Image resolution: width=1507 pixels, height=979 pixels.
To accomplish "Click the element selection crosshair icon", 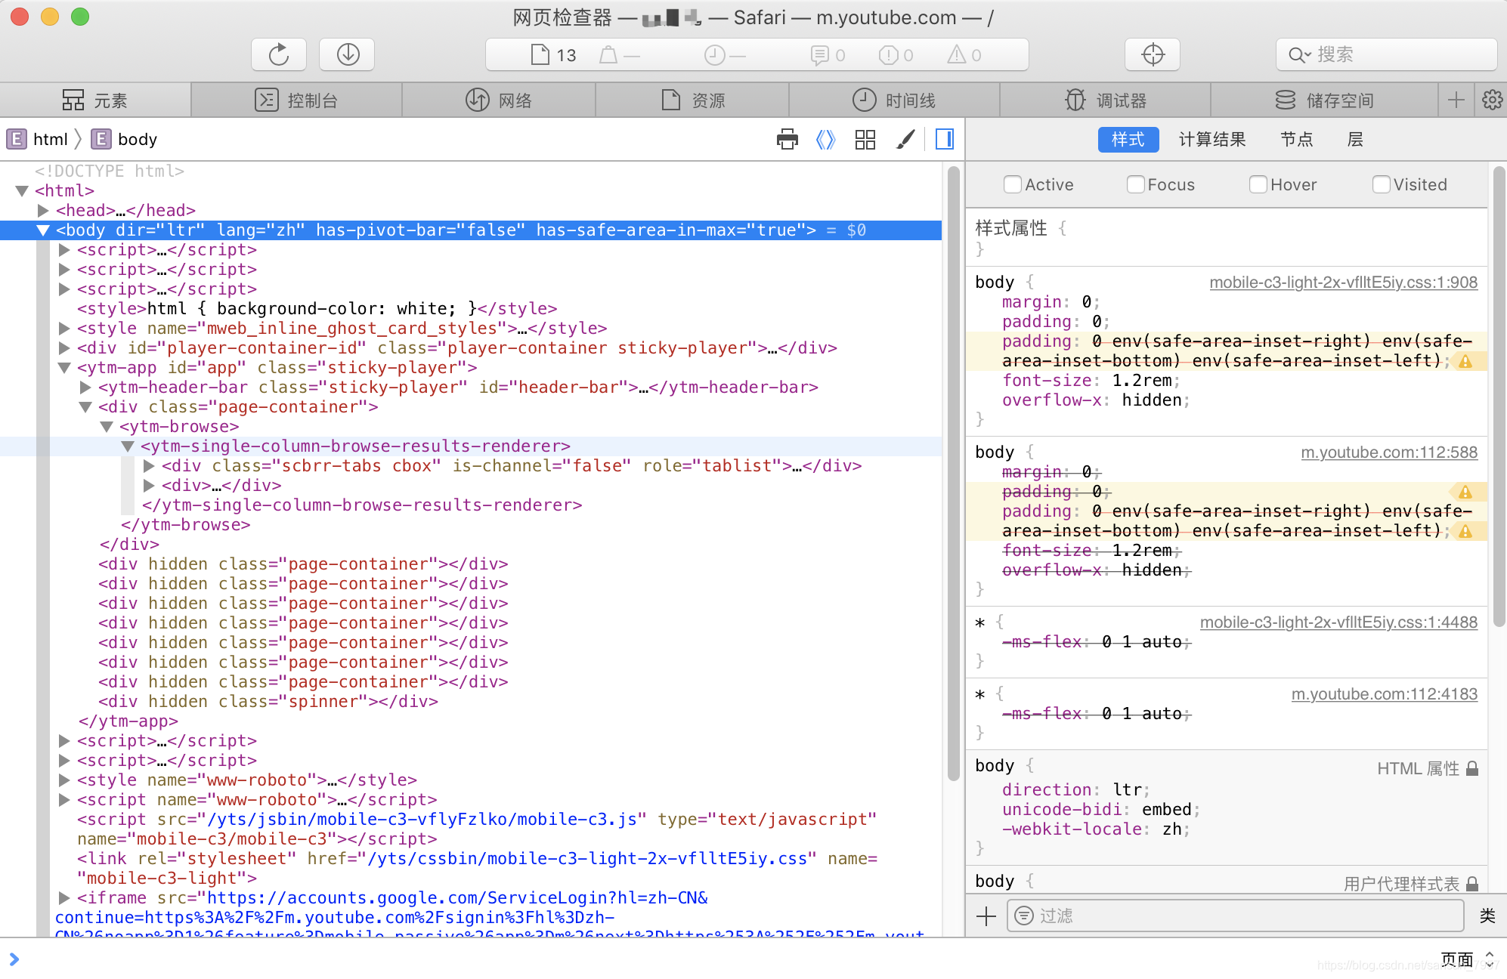I will [x=1153, y=54].
